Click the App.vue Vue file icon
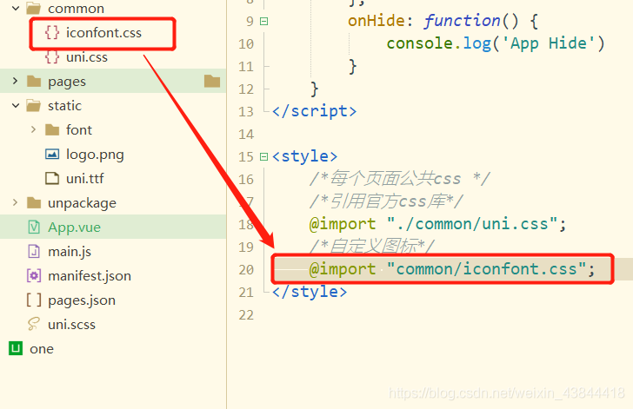Image resolution: width=633 pixels, height=409 pixels. (34, 228)
